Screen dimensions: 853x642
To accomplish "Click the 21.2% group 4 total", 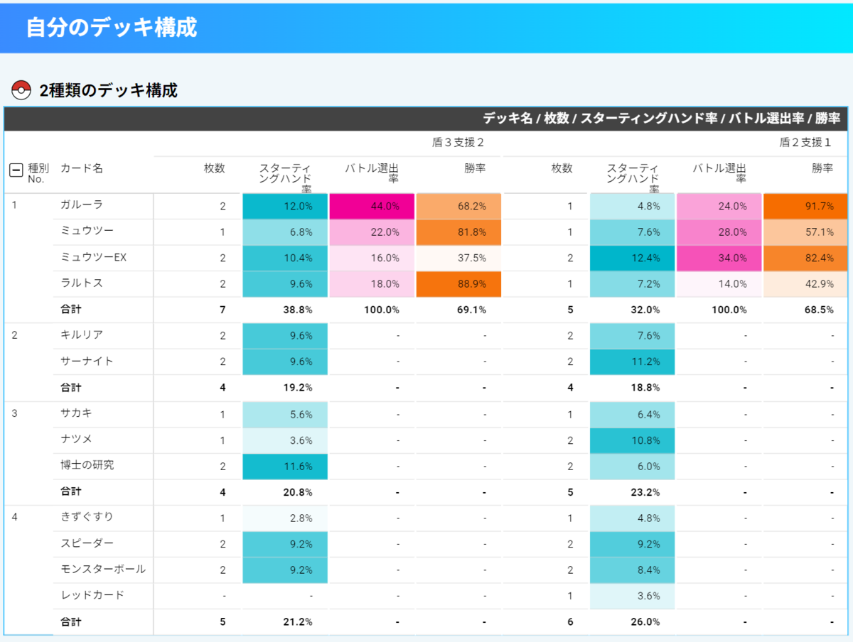I will click(x=299, y=622).
